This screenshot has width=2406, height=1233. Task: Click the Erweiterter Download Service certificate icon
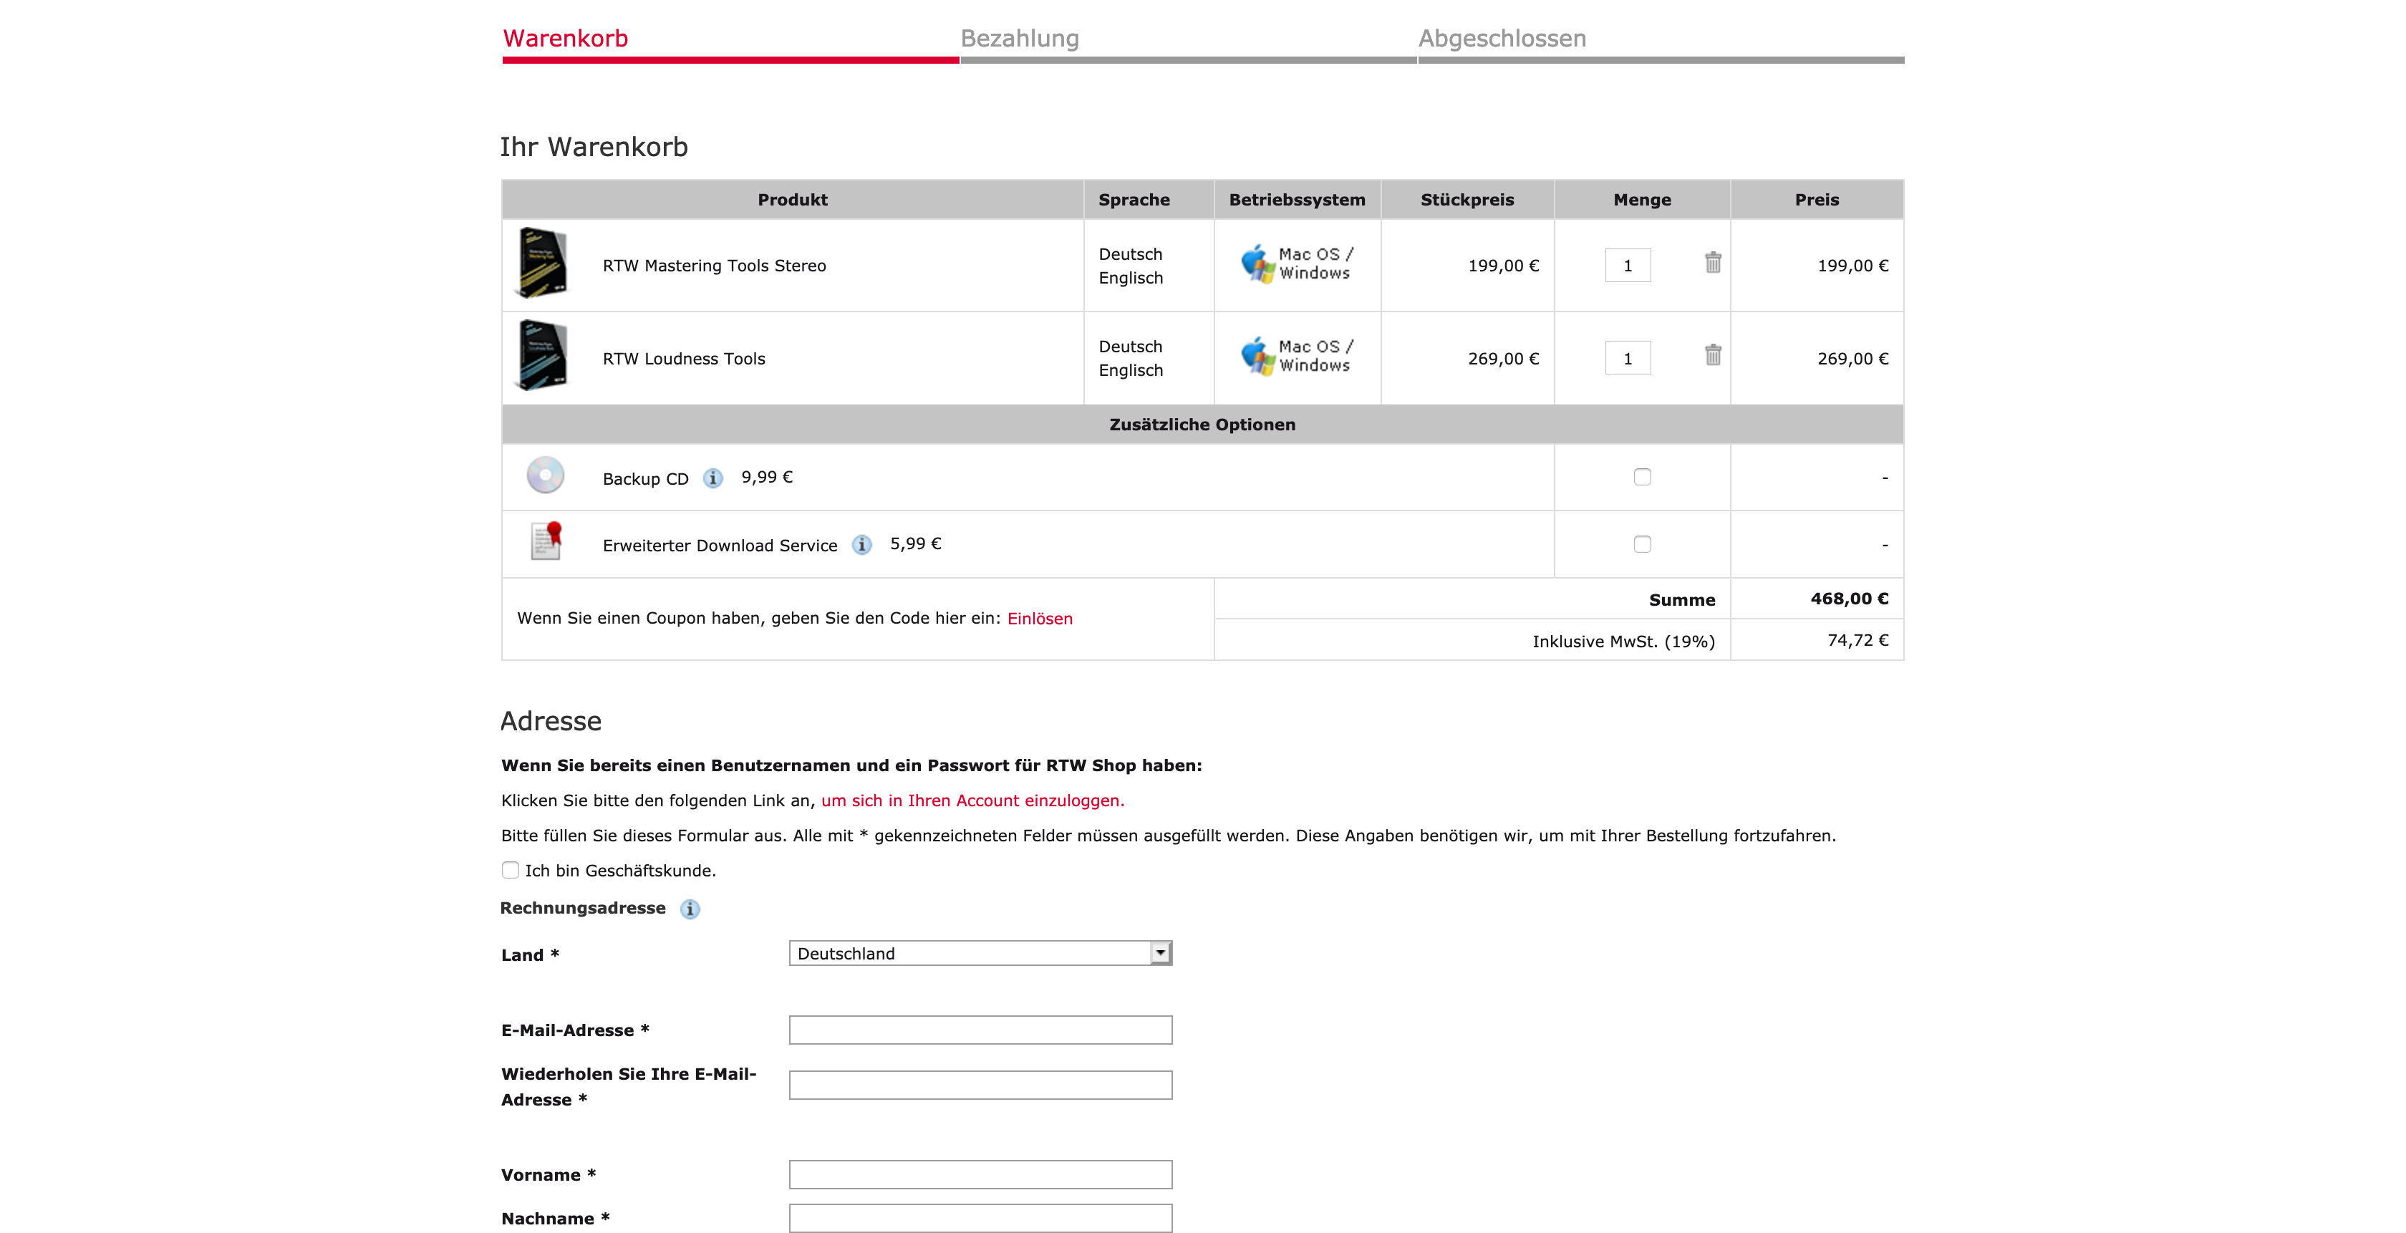point(547,541)
